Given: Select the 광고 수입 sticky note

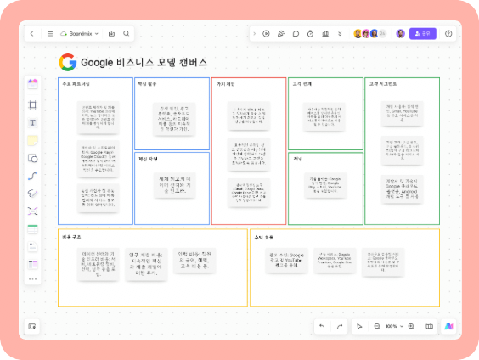Looking at the screenshot, I should (x=286, y=261).
